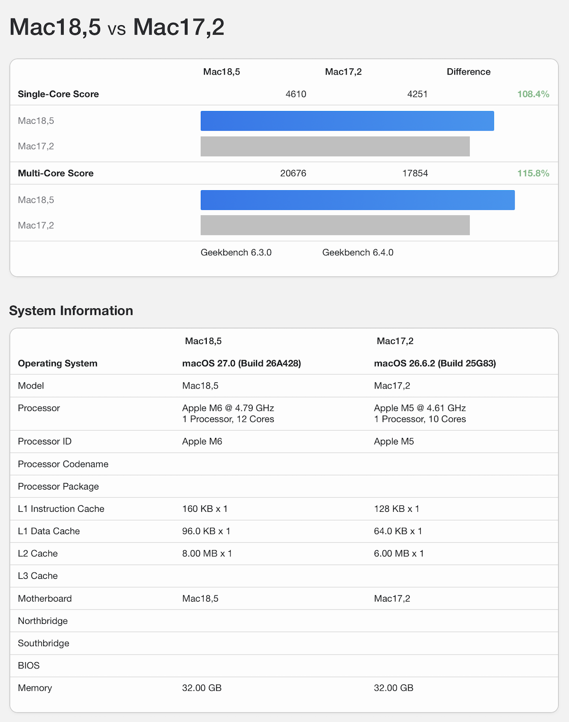Click the Model row label
Image resolution: width=569 pixels, height=722 pixels.
point(31,386)
